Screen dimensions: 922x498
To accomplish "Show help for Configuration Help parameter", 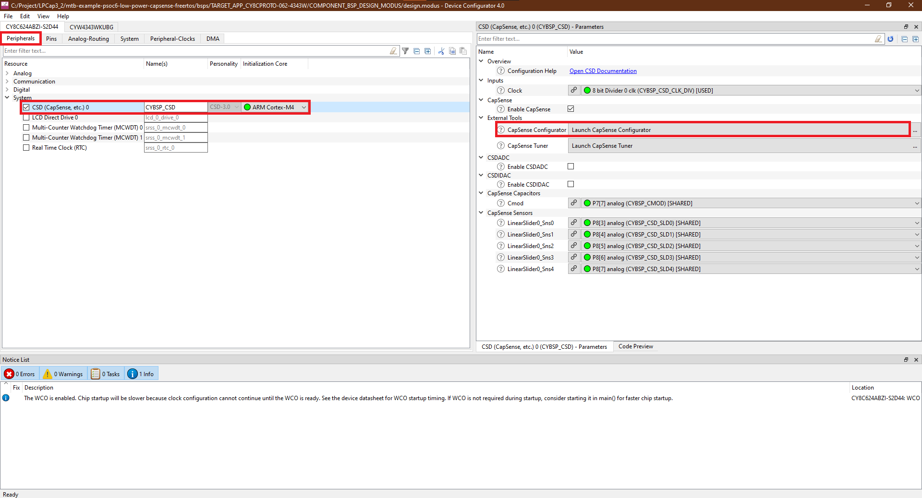I will point(501,71).
